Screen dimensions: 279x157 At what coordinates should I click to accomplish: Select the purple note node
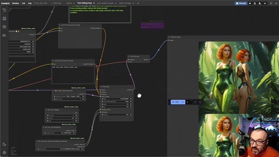click(x=152, y=25)
